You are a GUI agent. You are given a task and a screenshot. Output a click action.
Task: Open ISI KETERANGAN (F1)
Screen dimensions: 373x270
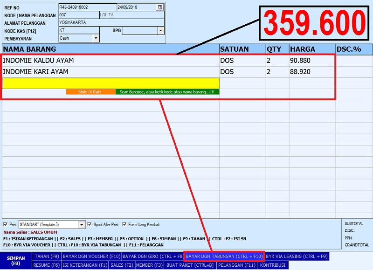pos(85,265)
